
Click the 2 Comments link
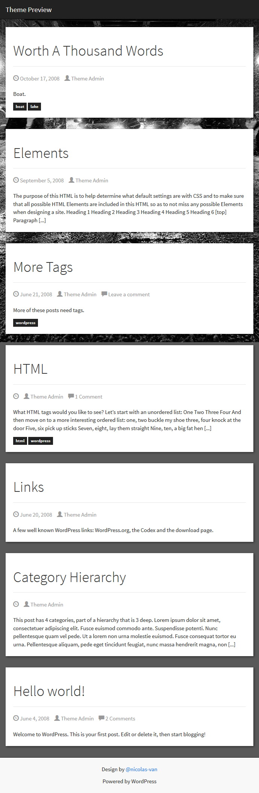[120, 718]
